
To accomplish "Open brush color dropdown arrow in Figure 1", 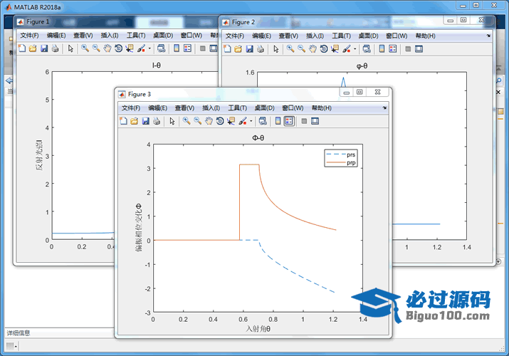I will [x=149, y=48].
